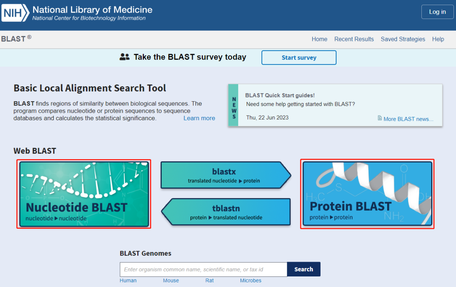Launch tblastn protein to translated nucleotide

(225, 212)
